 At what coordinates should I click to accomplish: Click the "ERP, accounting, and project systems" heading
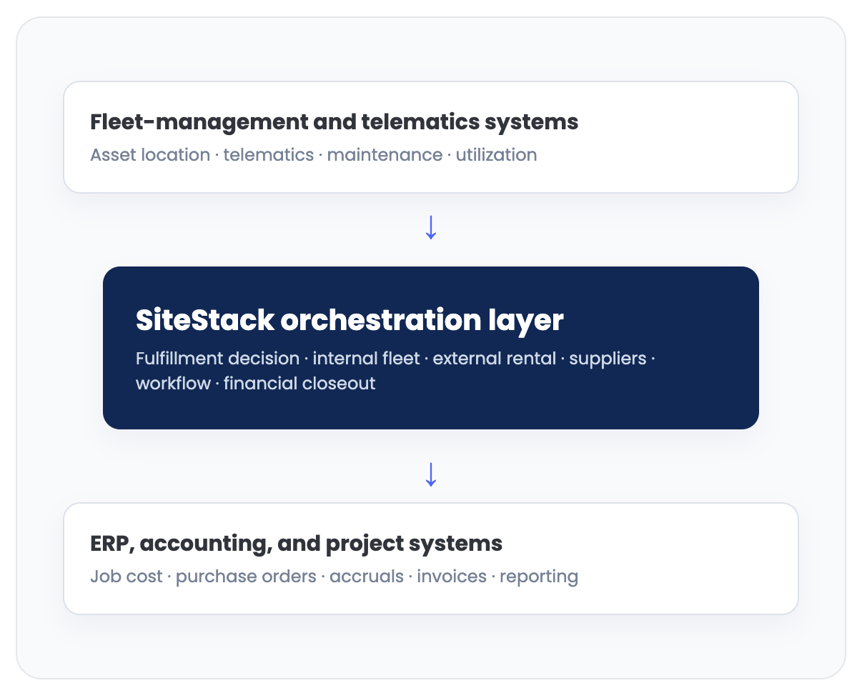pyautogui.click(x=297, y=544)
